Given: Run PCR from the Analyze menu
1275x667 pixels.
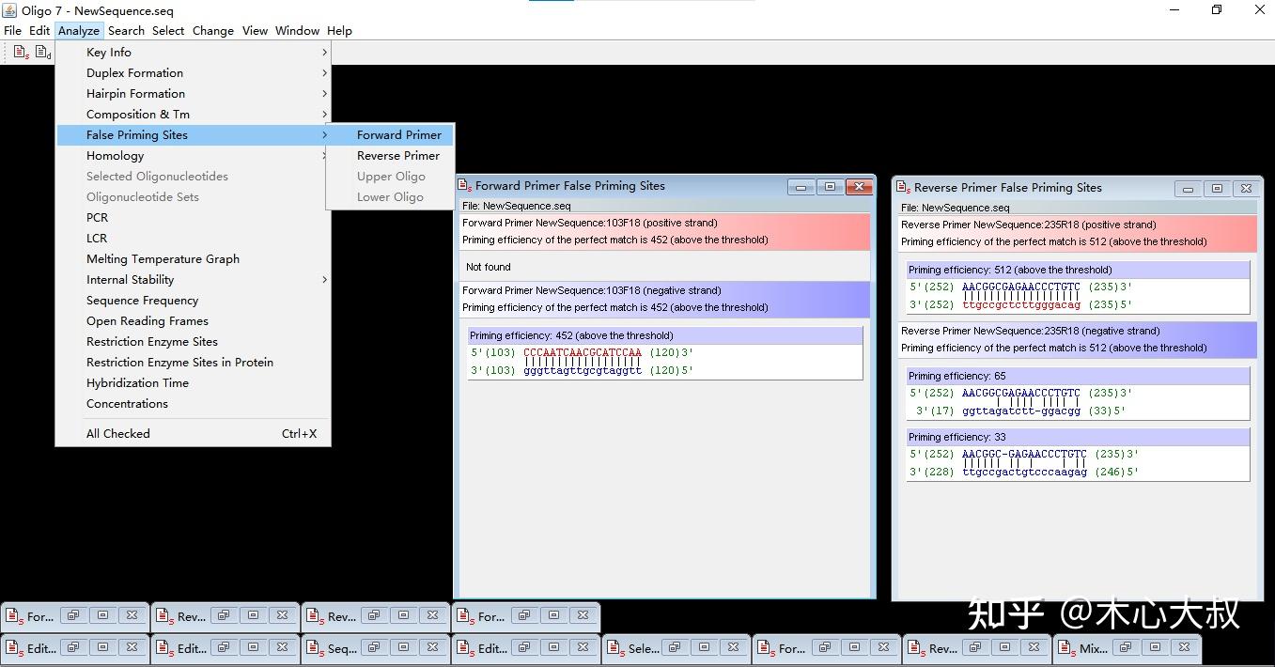Looking at the screenshot, I should coord(193,218).
